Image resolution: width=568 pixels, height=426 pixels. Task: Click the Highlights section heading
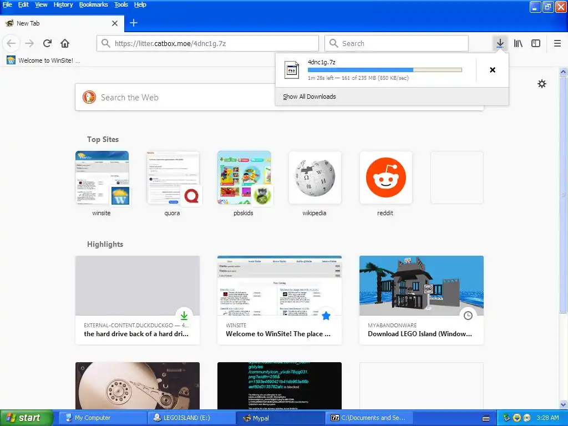105,244
